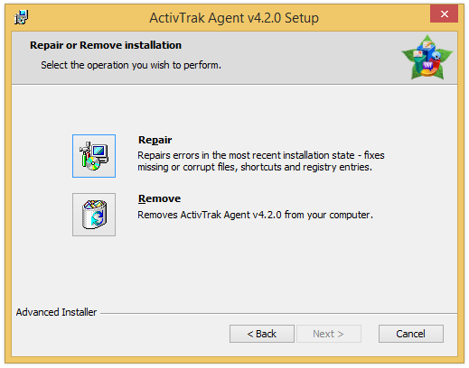Click the 'Select the operation you wish to perform' subtitle
This screenshot has height=368, width=469.
coord(131,65)
